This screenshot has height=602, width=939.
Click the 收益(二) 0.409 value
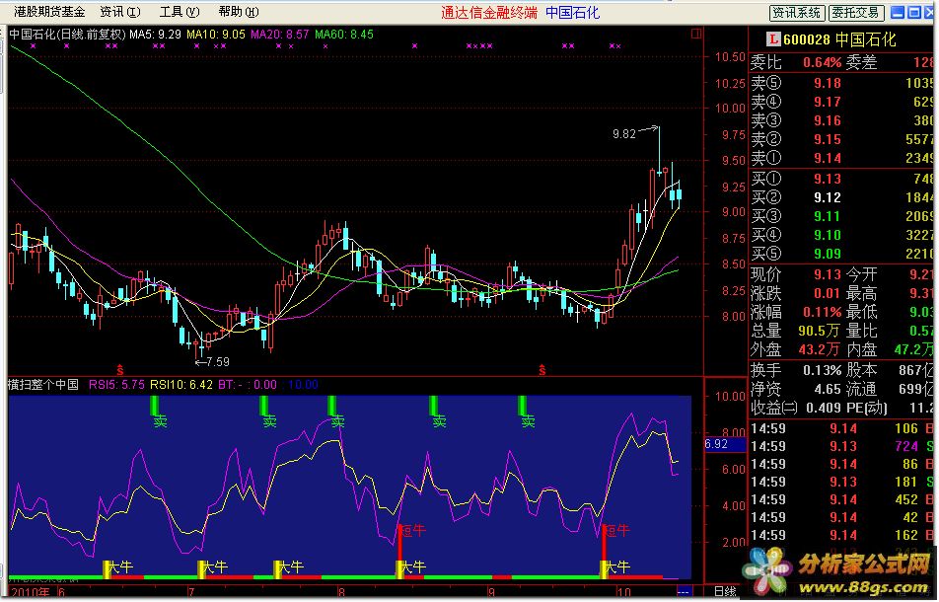pyautogui.click(x=824, y=409)
